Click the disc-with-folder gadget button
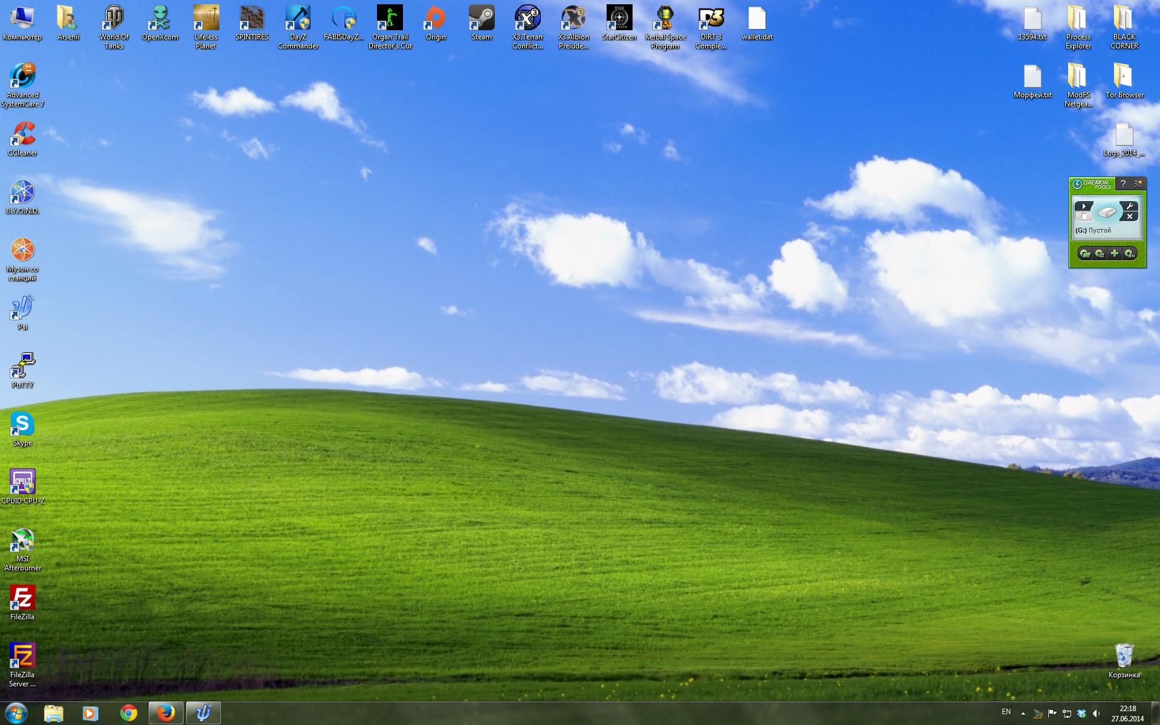 click(1085, 254)
